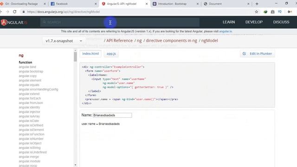Click the Edit in Plunker button
The image size is (297, 167).
(x=258, y=54)
